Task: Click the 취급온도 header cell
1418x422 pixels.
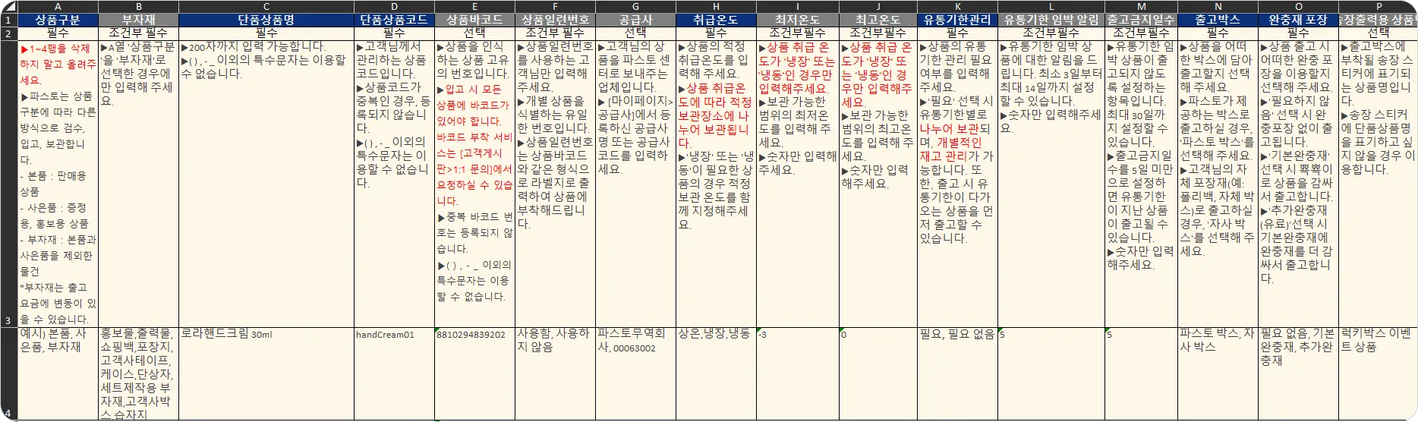Action: (x=716, y=20)
